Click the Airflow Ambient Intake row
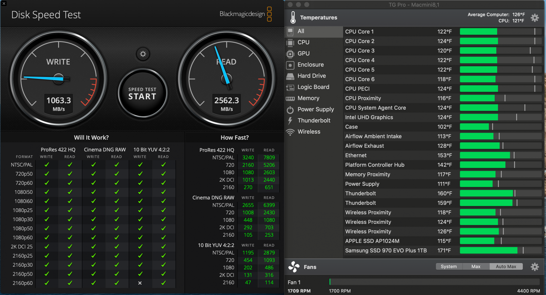546x295 pixels. pos(443,136)
